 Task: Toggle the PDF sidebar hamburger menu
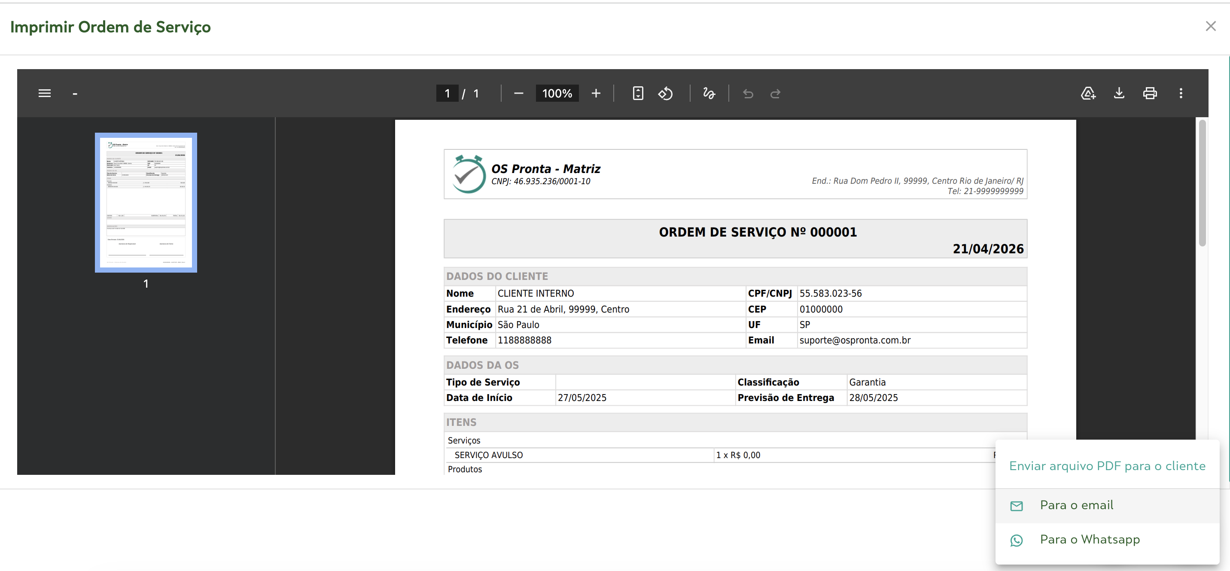coord(44,93)
